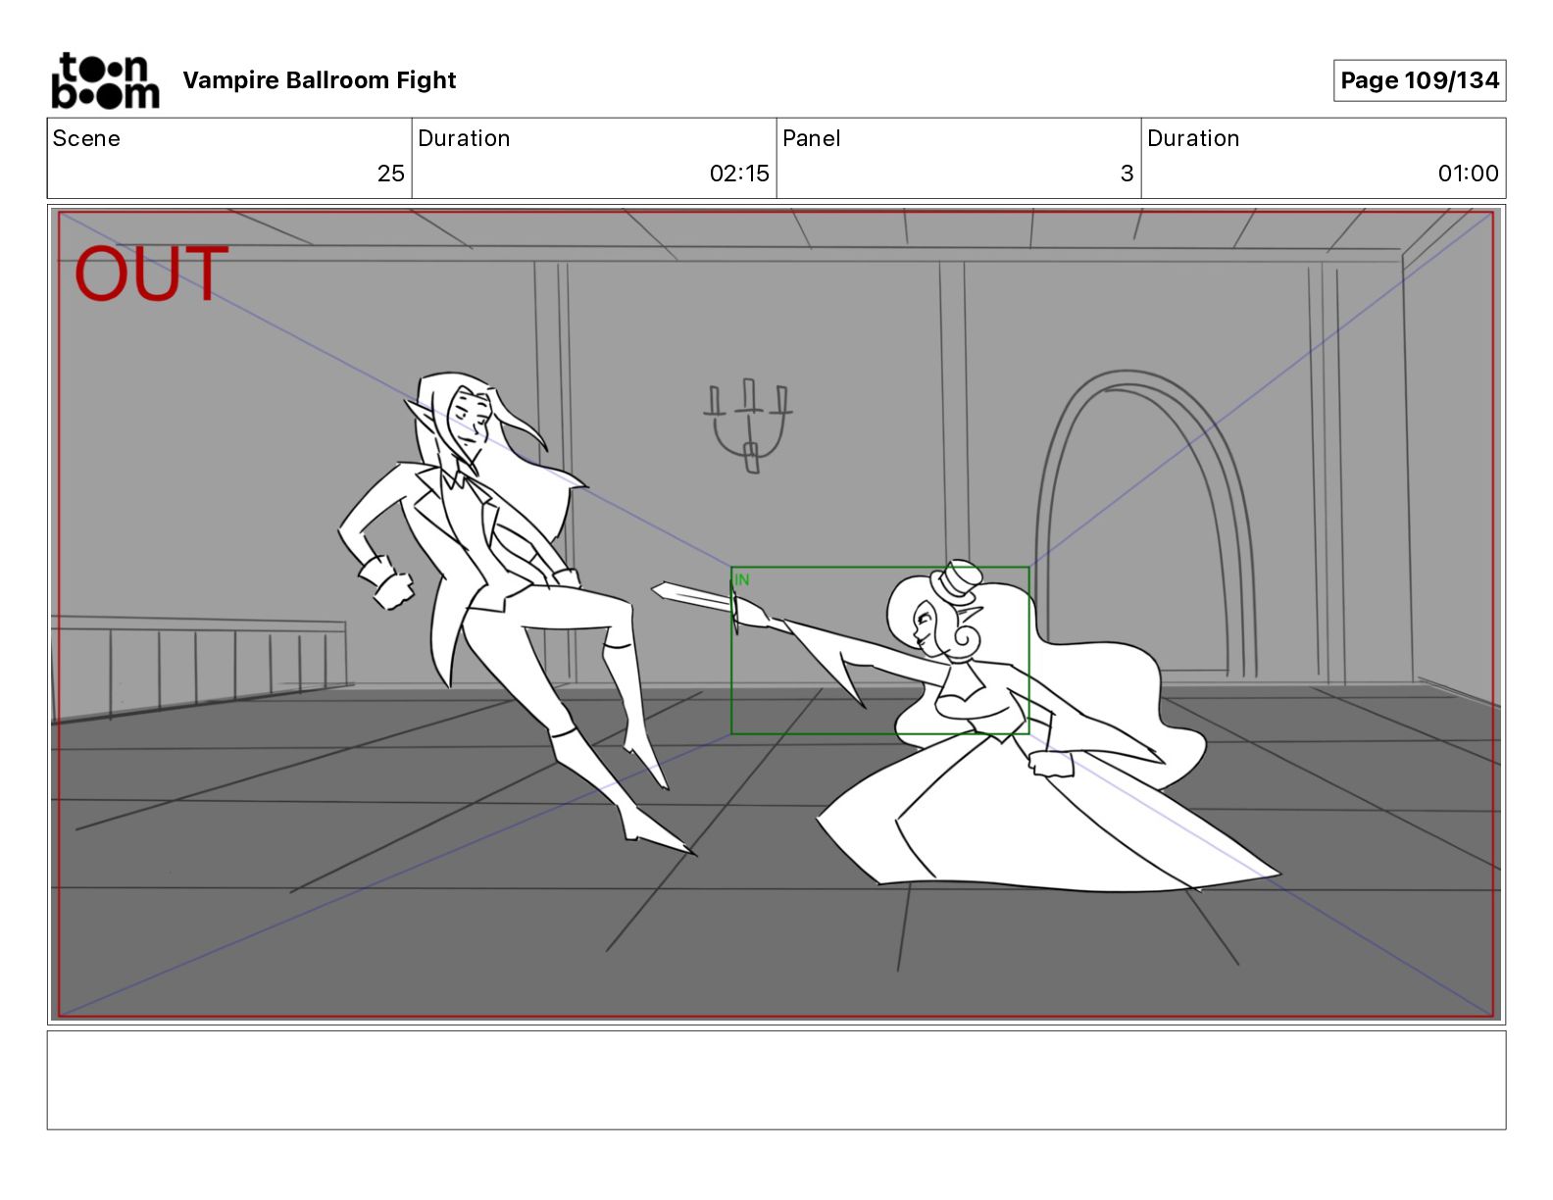
Task: Click the storyboard panel drawing
Action: point(776,615)
